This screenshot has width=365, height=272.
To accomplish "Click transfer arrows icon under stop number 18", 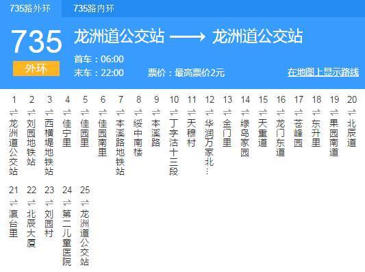I will click(x=316, y=112).
